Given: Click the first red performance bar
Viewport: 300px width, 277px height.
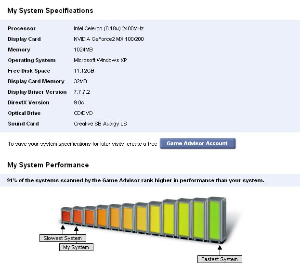Looking at the screenshot, I should (66, 217).
